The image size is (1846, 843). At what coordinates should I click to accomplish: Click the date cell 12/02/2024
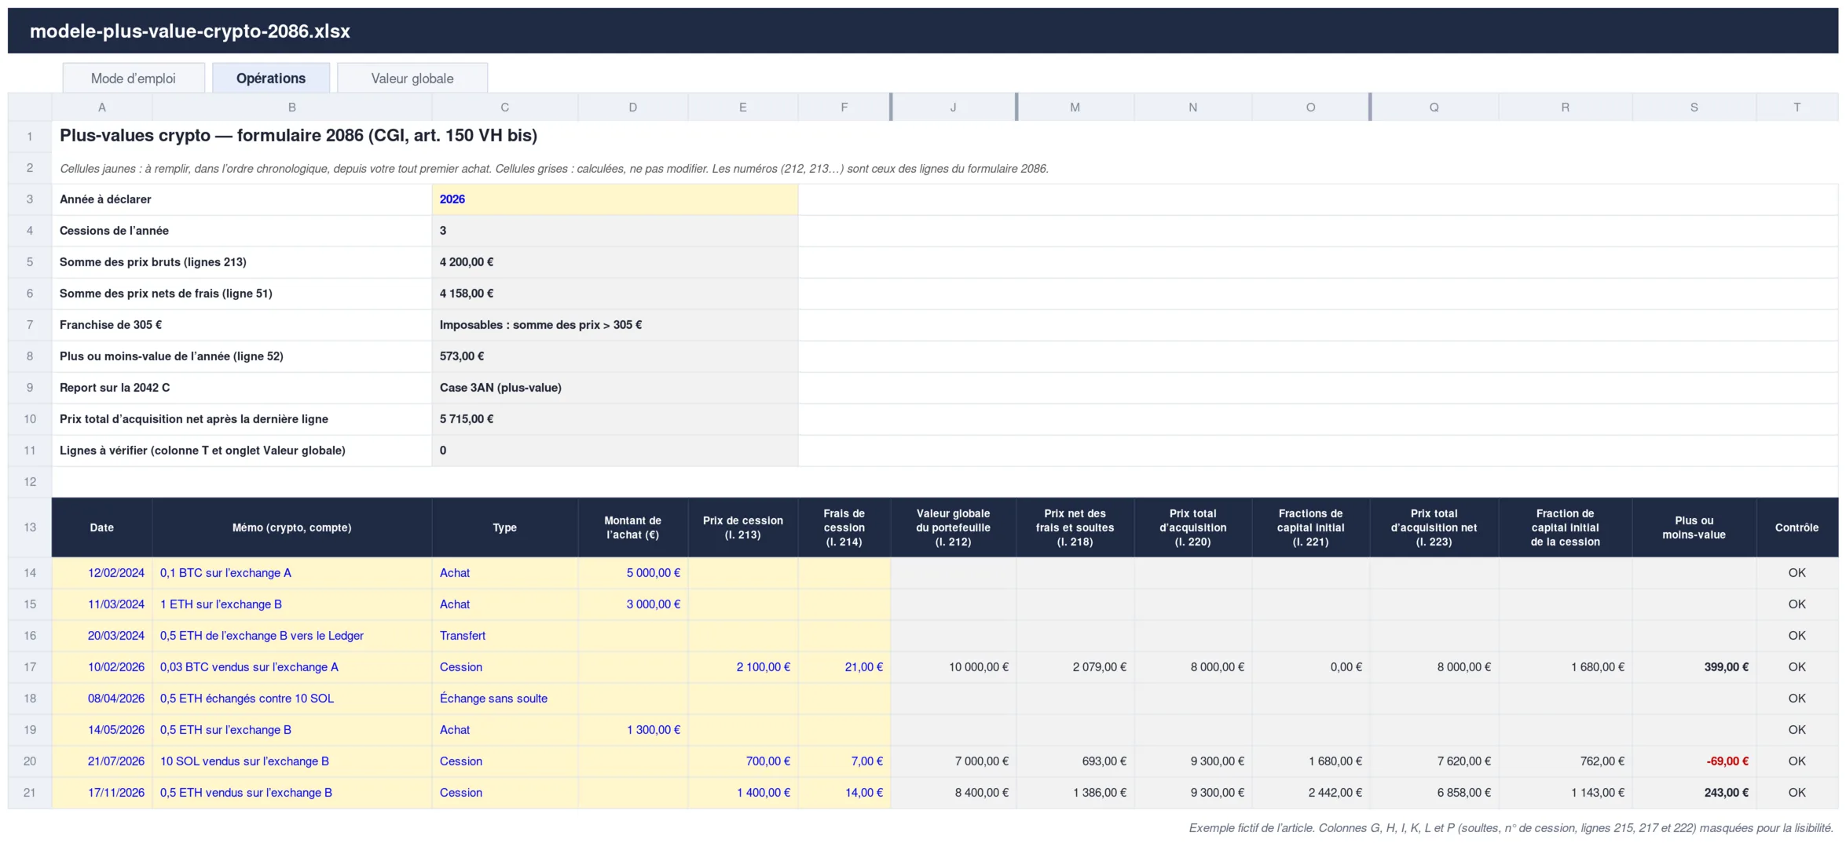102,573
